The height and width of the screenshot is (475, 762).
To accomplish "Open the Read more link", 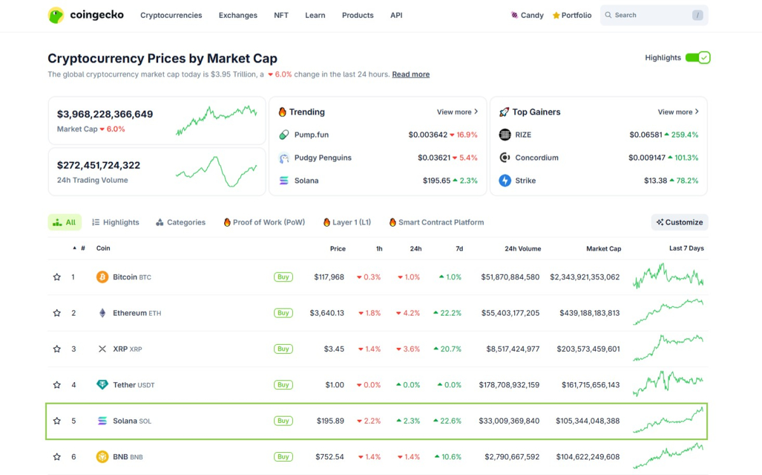I will point(411,74).
